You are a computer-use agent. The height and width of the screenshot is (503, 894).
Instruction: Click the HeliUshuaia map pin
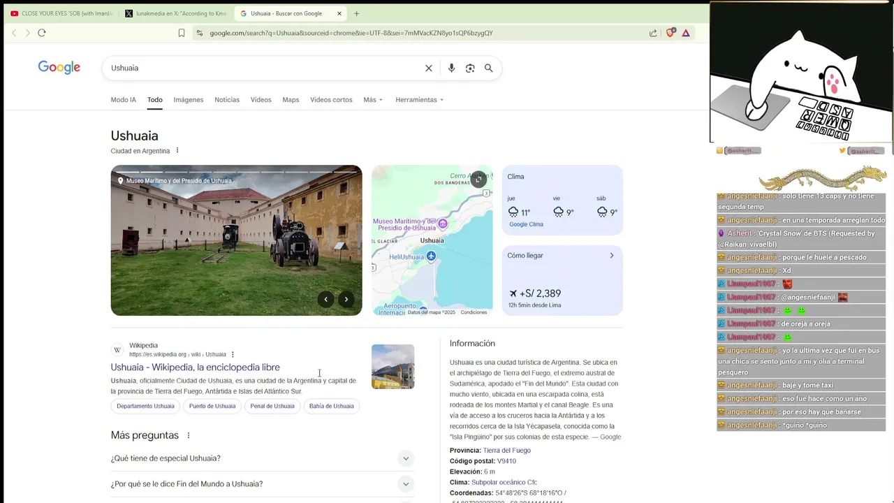coord(431,256)
